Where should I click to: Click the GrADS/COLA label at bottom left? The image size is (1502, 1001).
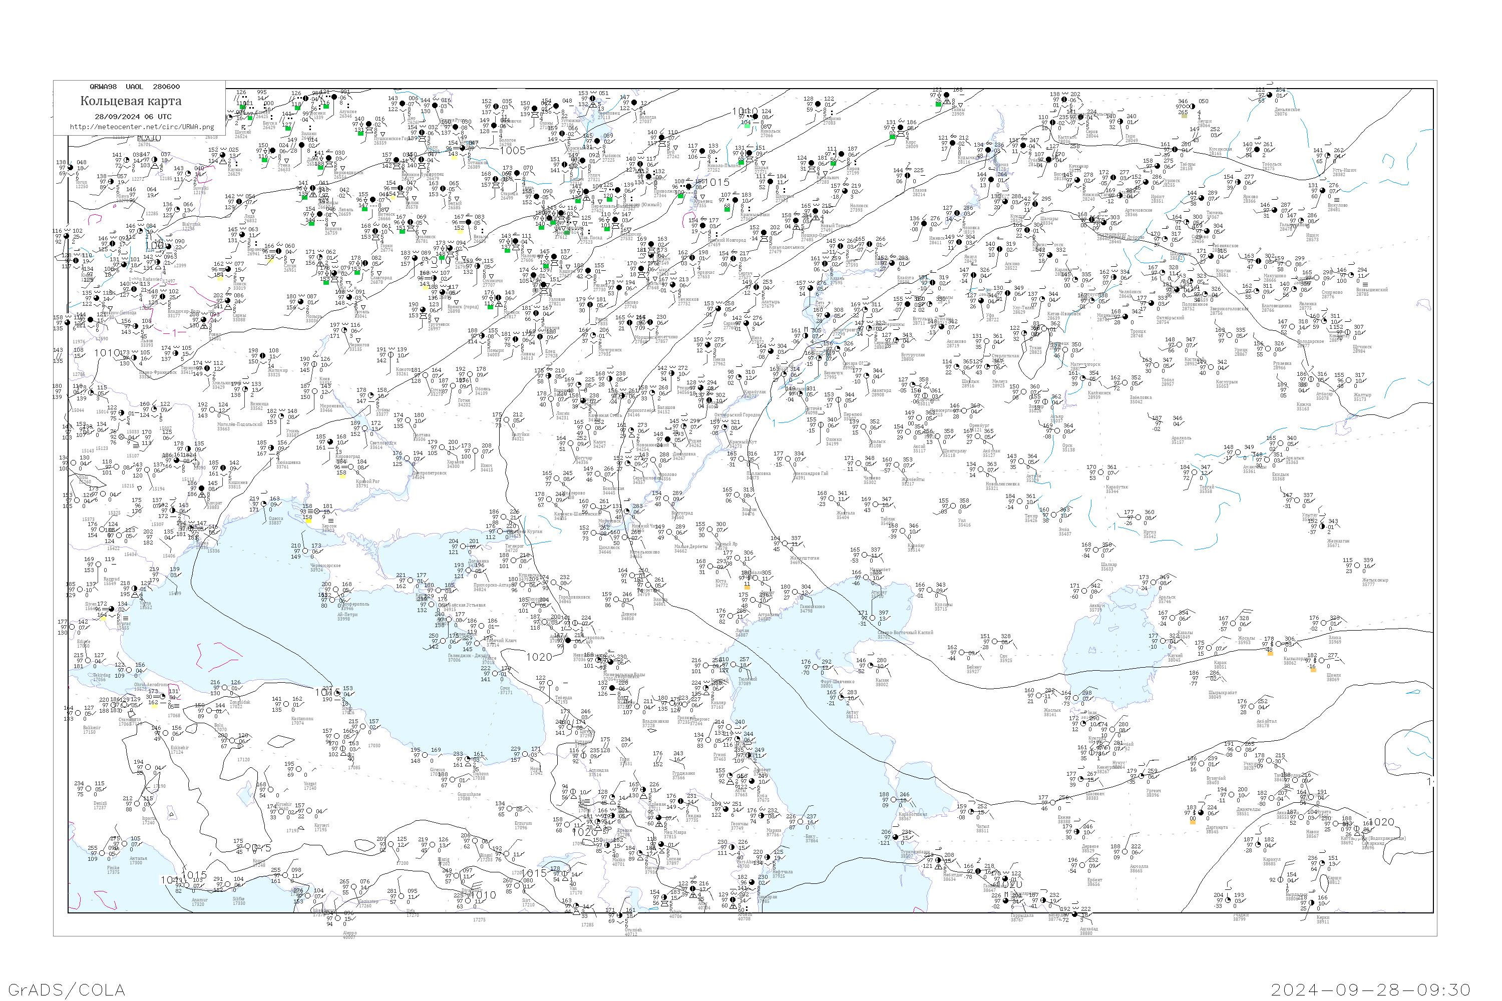[x=67, y=989]
